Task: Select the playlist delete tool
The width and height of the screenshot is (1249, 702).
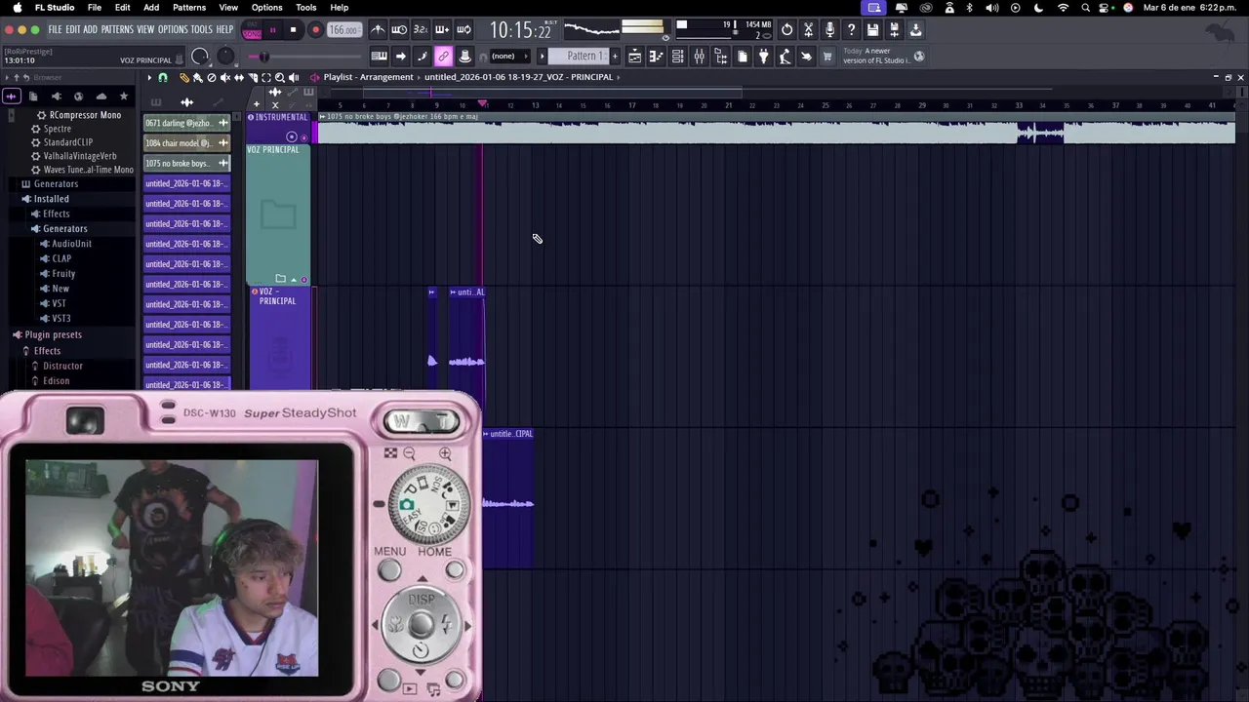Action: pyautogui.click(x=212, y=77)
